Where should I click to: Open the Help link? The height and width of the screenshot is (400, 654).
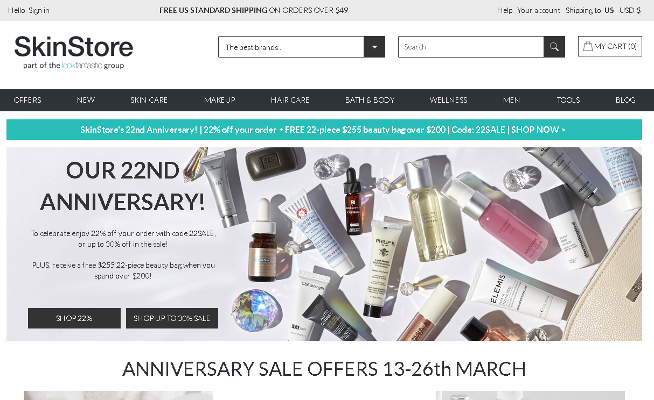pos(505,10)
